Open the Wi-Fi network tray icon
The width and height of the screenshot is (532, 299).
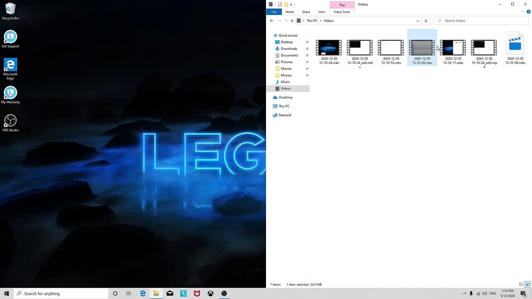tap(478, 294)
